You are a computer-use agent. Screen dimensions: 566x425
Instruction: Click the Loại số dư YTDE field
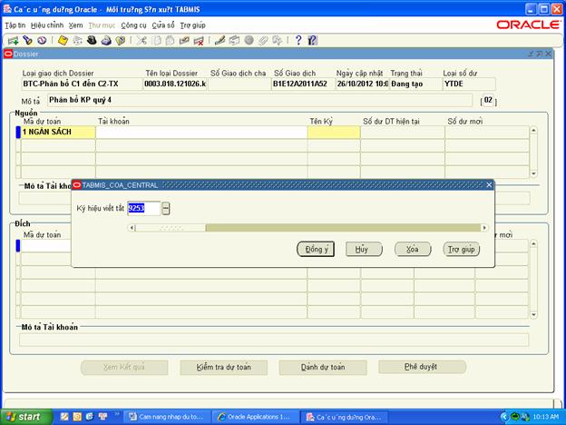click(x=469, y=84)
